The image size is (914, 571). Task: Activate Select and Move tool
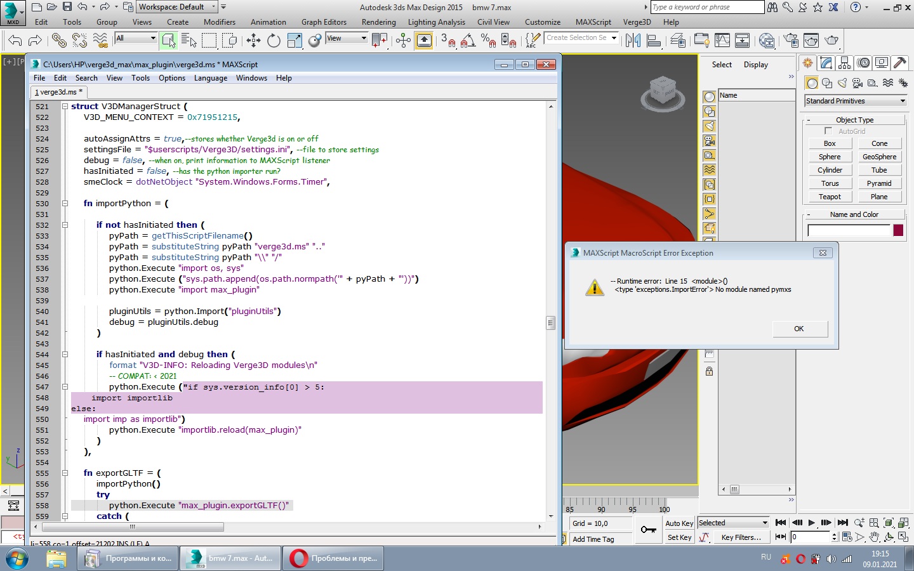coord(253,41)
